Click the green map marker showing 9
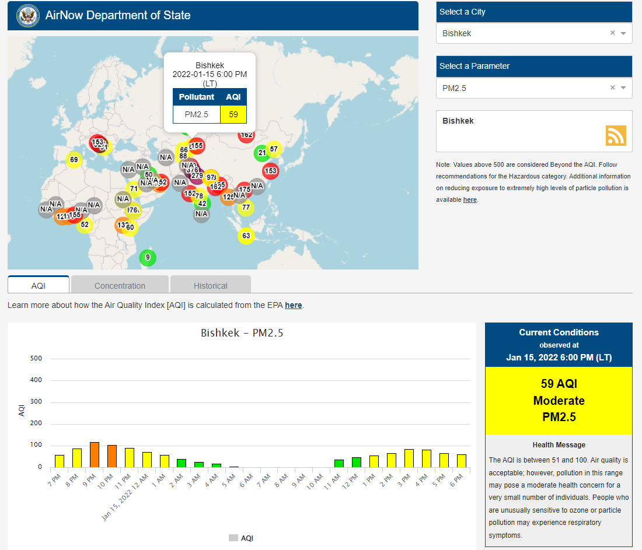642x550 pixels. pos(148,257)
